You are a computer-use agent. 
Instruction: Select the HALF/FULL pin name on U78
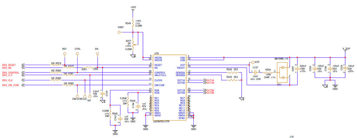(160, 75)
